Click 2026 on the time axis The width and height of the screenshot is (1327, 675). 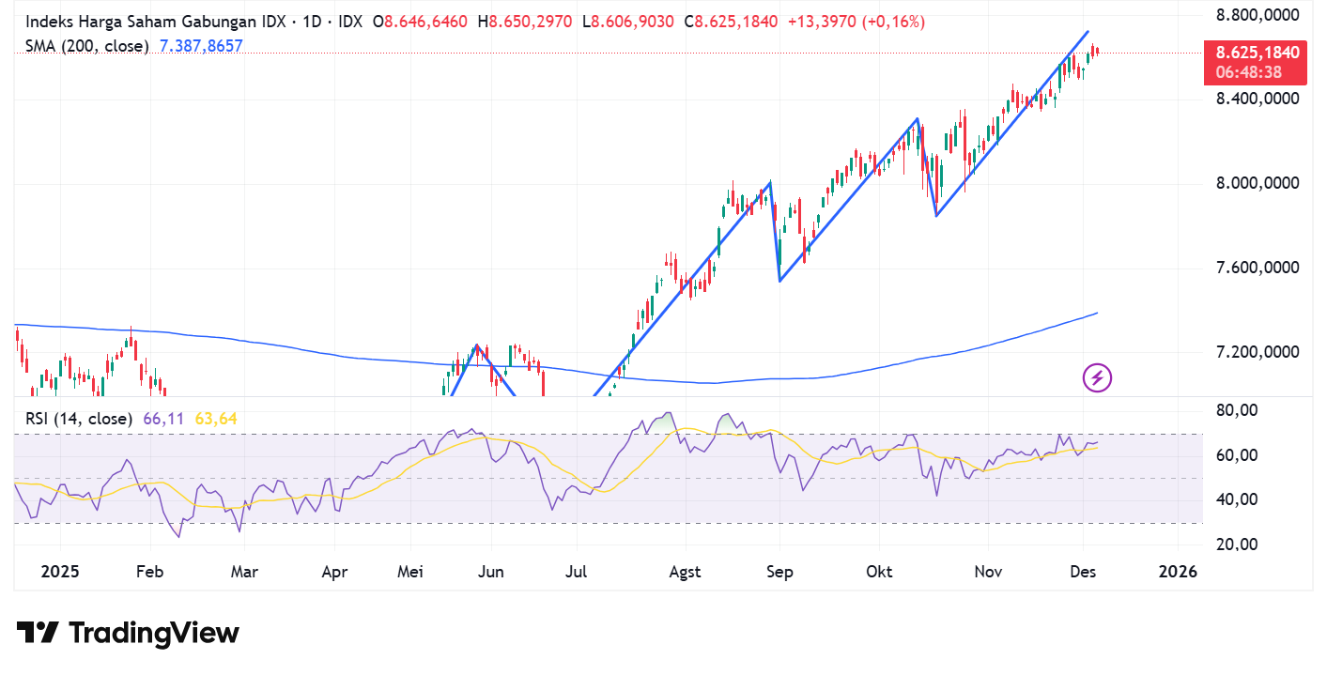(1178, 571)
